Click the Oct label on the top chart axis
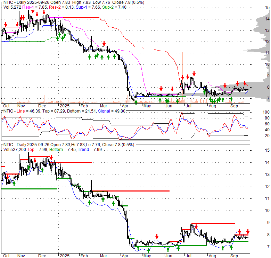The height and width of the screenshot is (258, 271). pos(6,106)
